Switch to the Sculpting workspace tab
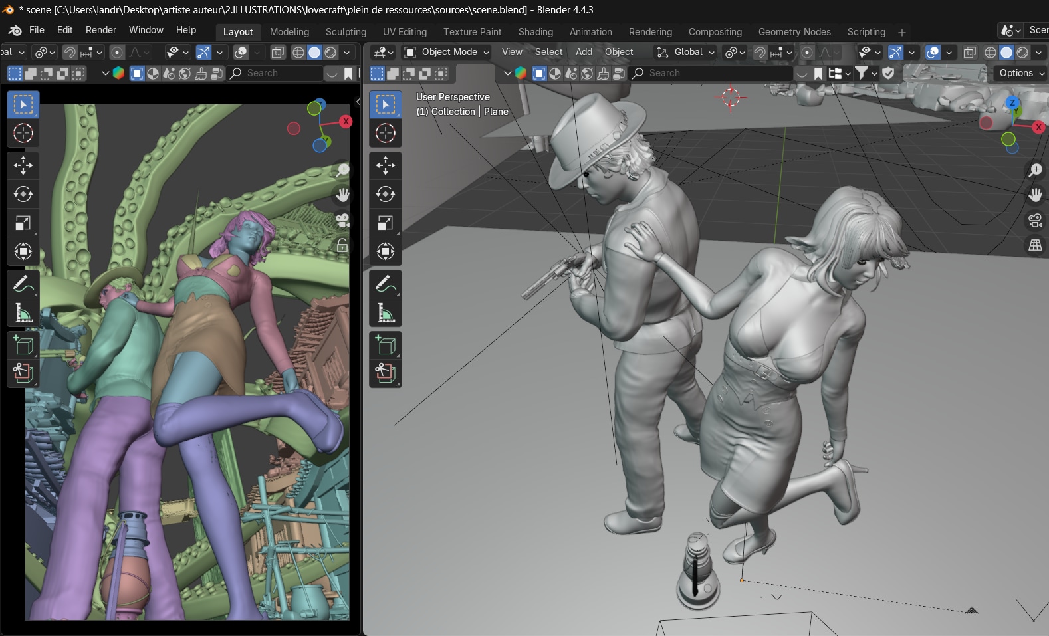1049x636 pixels. pyautogui.click(x=346, y=32)
